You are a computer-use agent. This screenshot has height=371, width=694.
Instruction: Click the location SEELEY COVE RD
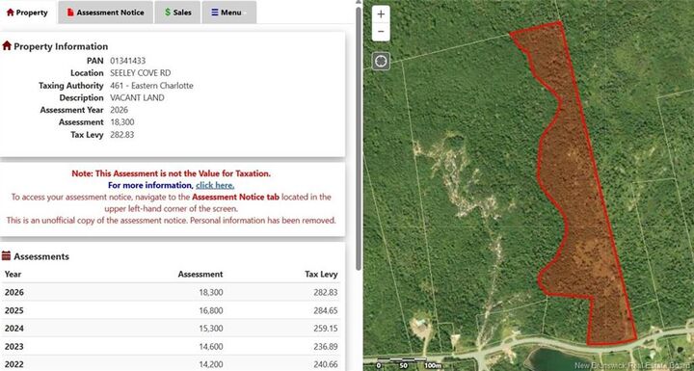(140, 73)
